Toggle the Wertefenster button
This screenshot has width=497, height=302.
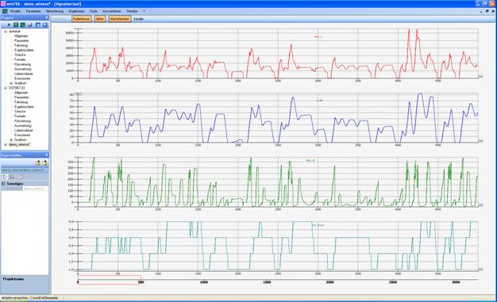(x=120, y=19)
